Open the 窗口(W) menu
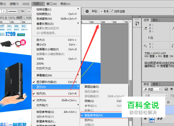The image size is (174, 126). [52, 4]
